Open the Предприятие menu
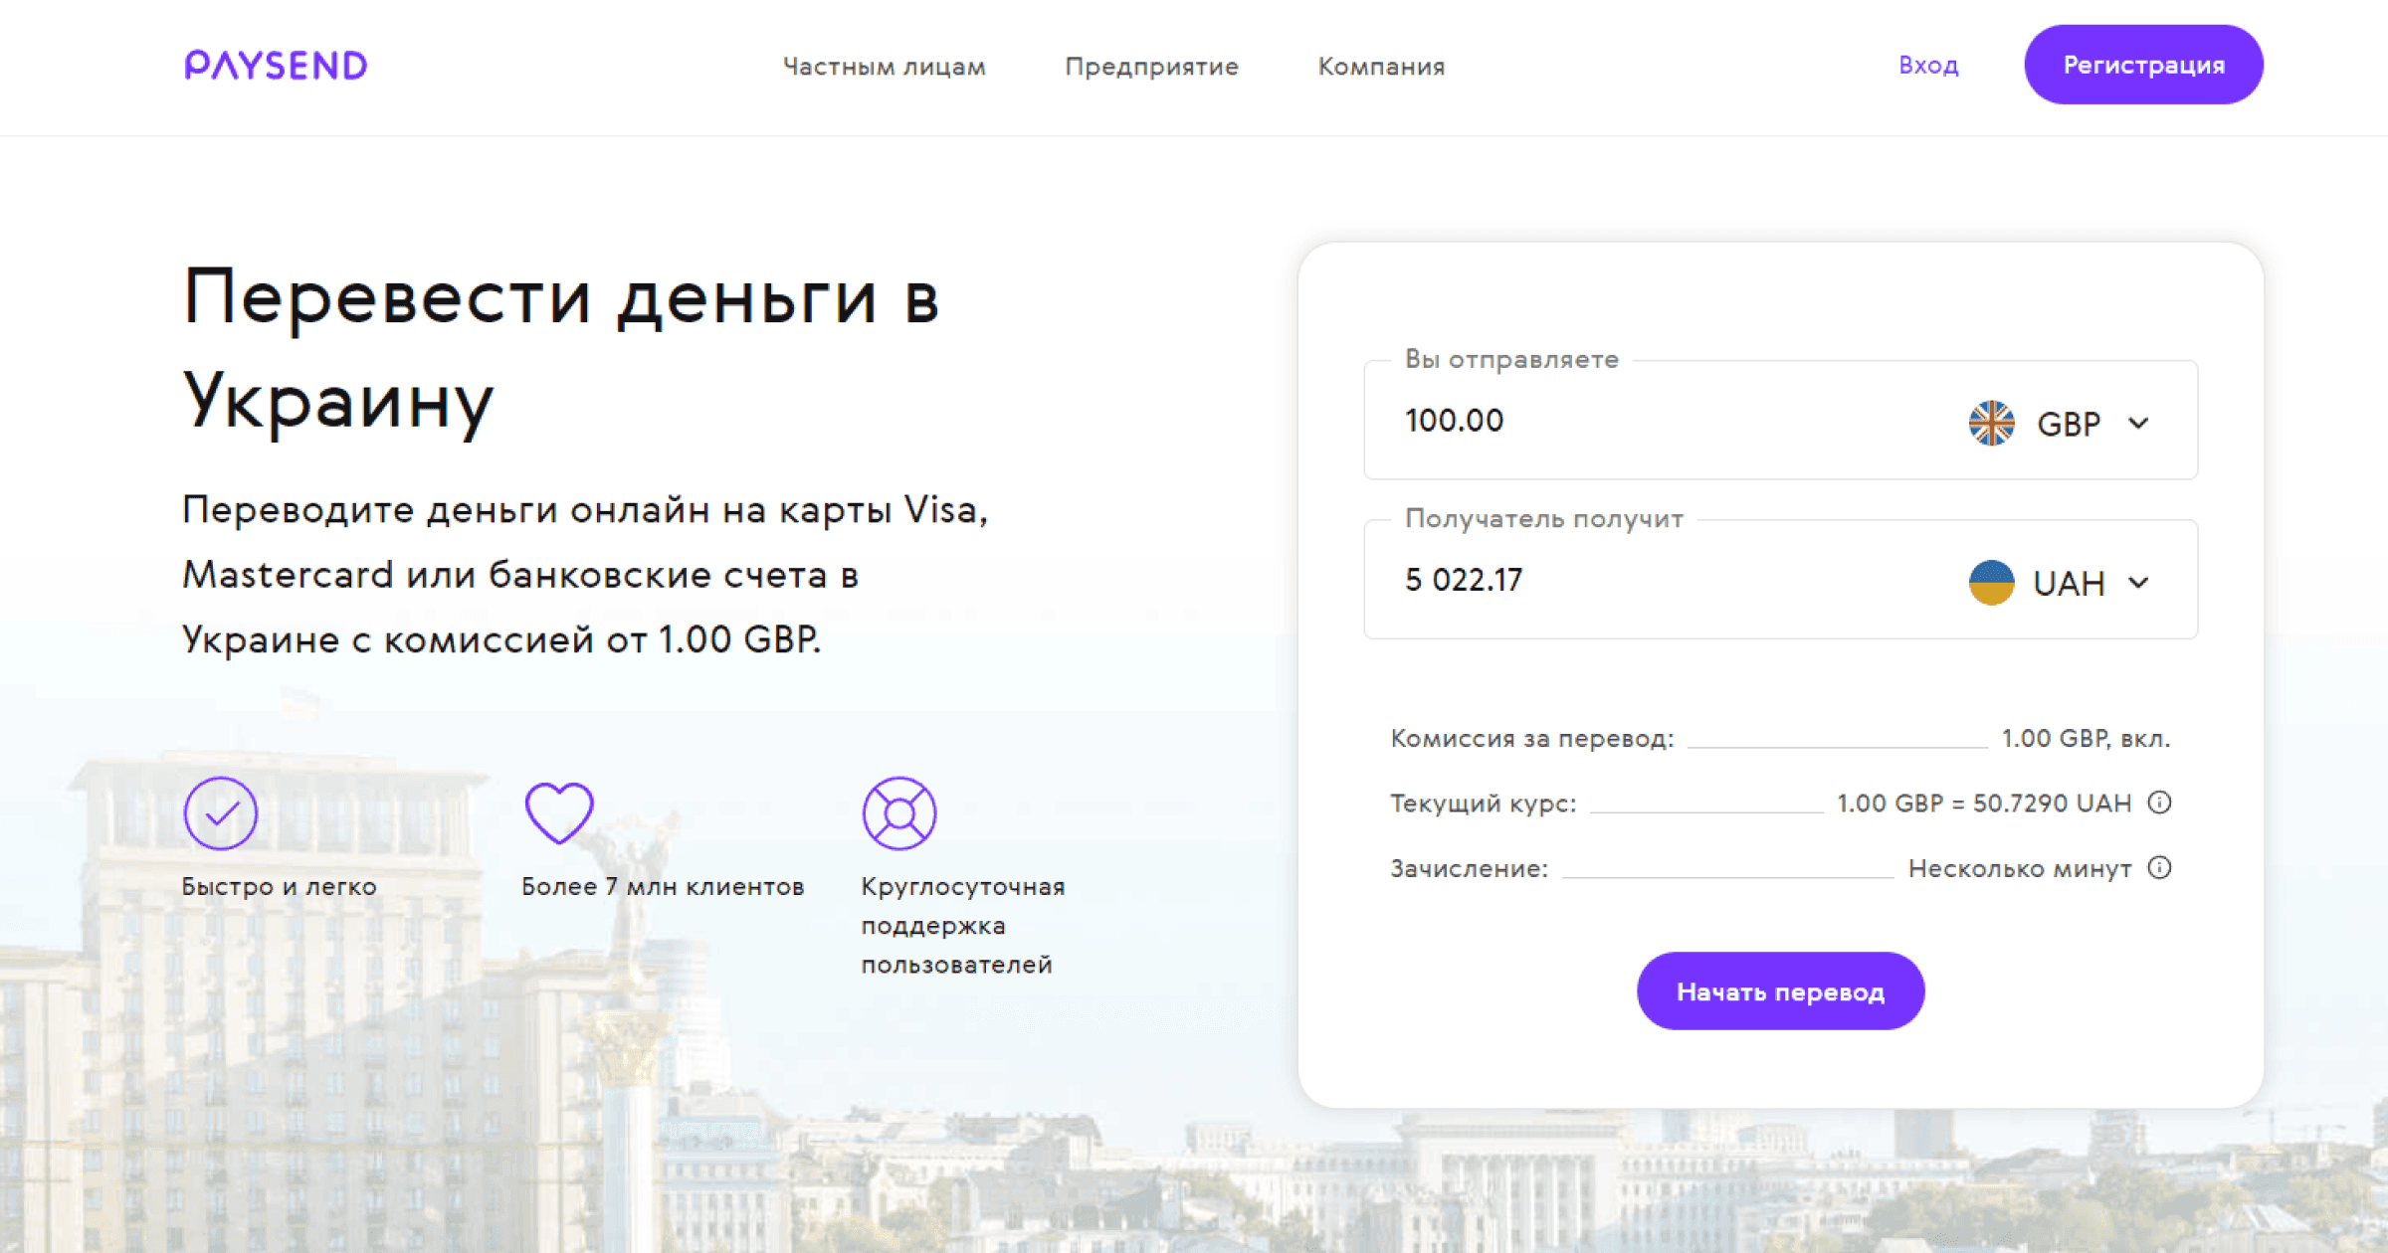Viewport: 2388px width, 1253px height. coord(1151,67)
